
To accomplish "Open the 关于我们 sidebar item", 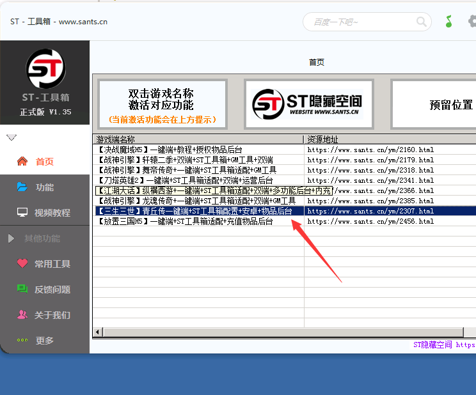I will tap(45, 315).
